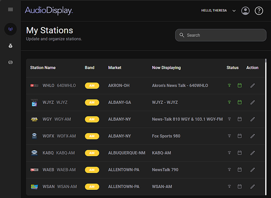Click the stations table vertical scrollbar
Screen dimensions: 271x198
(x=266, y=127)
